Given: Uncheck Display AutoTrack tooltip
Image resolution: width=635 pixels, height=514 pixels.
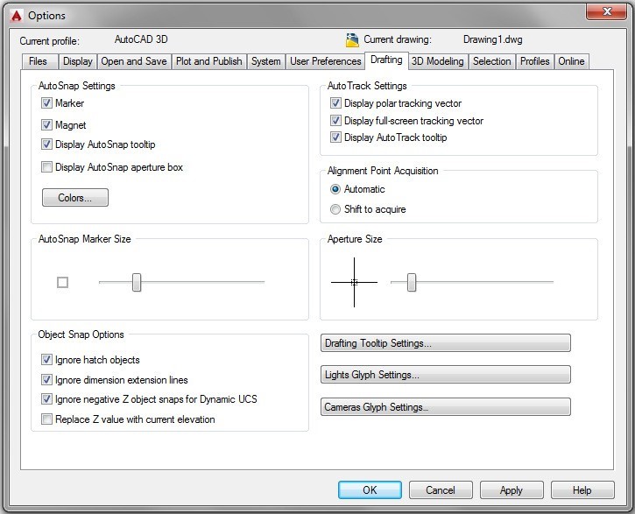Looking at the screenshot, I should pos(335,137).
